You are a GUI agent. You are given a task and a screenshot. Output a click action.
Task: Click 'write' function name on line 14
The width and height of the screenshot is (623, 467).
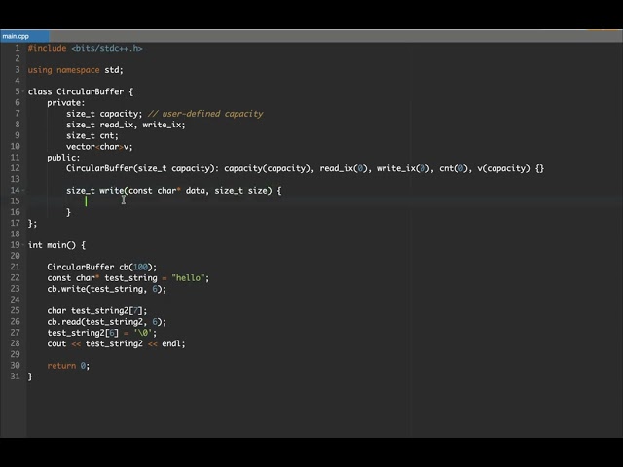(x=112, y=191)
